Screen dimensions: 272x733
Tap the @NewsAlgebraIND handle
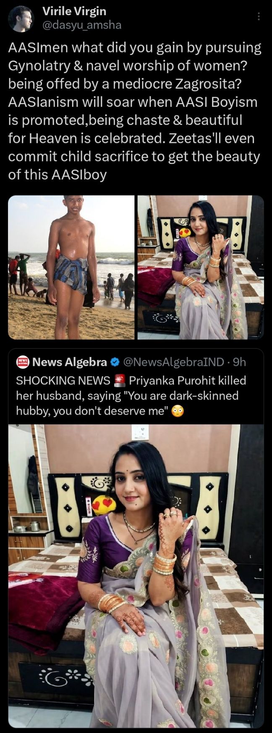[x=173, y=362]
